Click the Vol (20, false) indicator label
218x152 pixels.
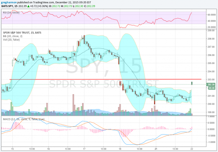[x=11, y=40]
